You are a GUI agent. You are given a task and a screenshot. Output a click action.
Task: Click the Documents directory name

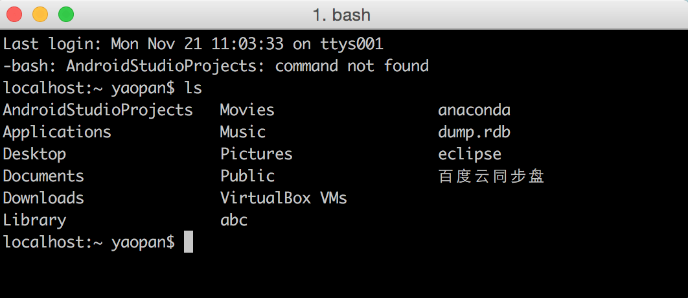tap(43, 176)
